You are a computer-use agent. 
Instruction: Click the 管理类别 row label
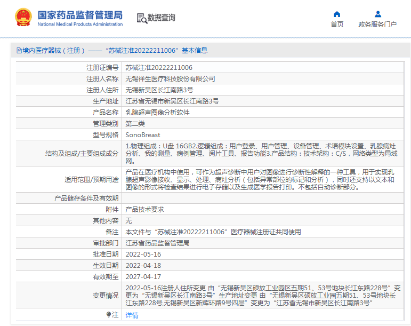coord(106,124)
